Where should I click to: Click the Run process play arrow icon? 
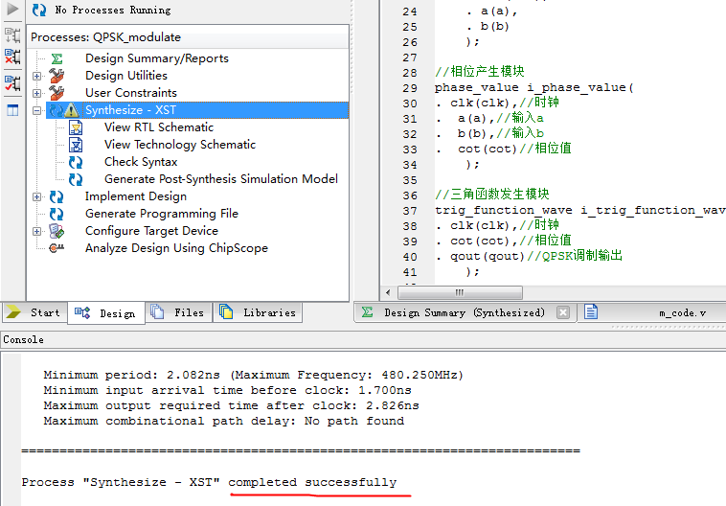pos(12,9)
